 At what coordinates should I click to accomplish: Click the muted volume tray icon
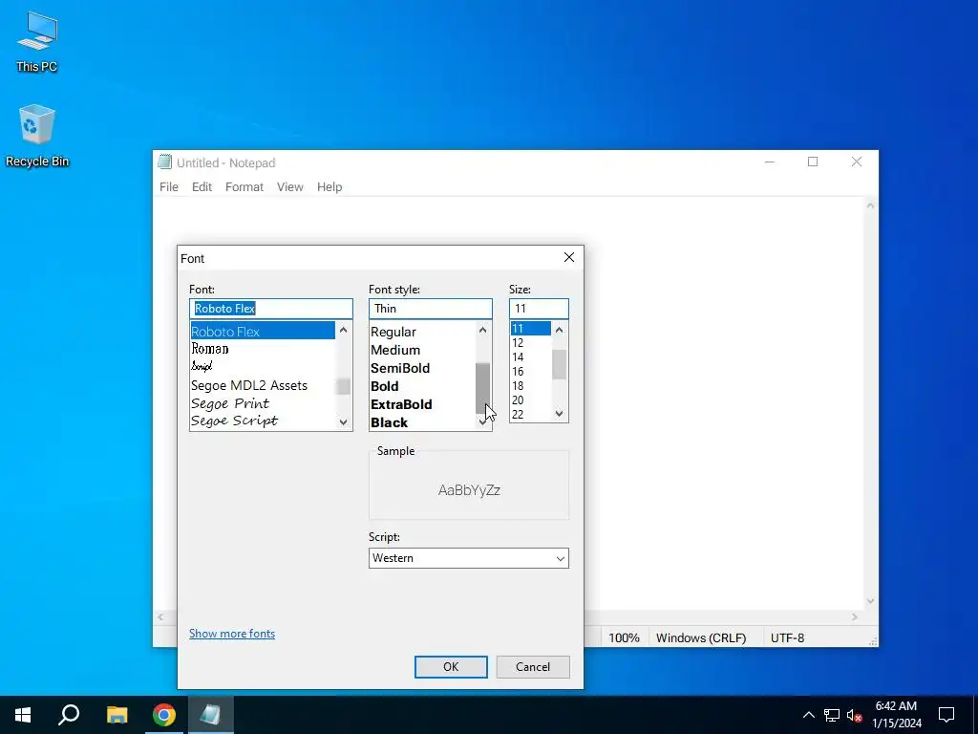pos(854,715)
